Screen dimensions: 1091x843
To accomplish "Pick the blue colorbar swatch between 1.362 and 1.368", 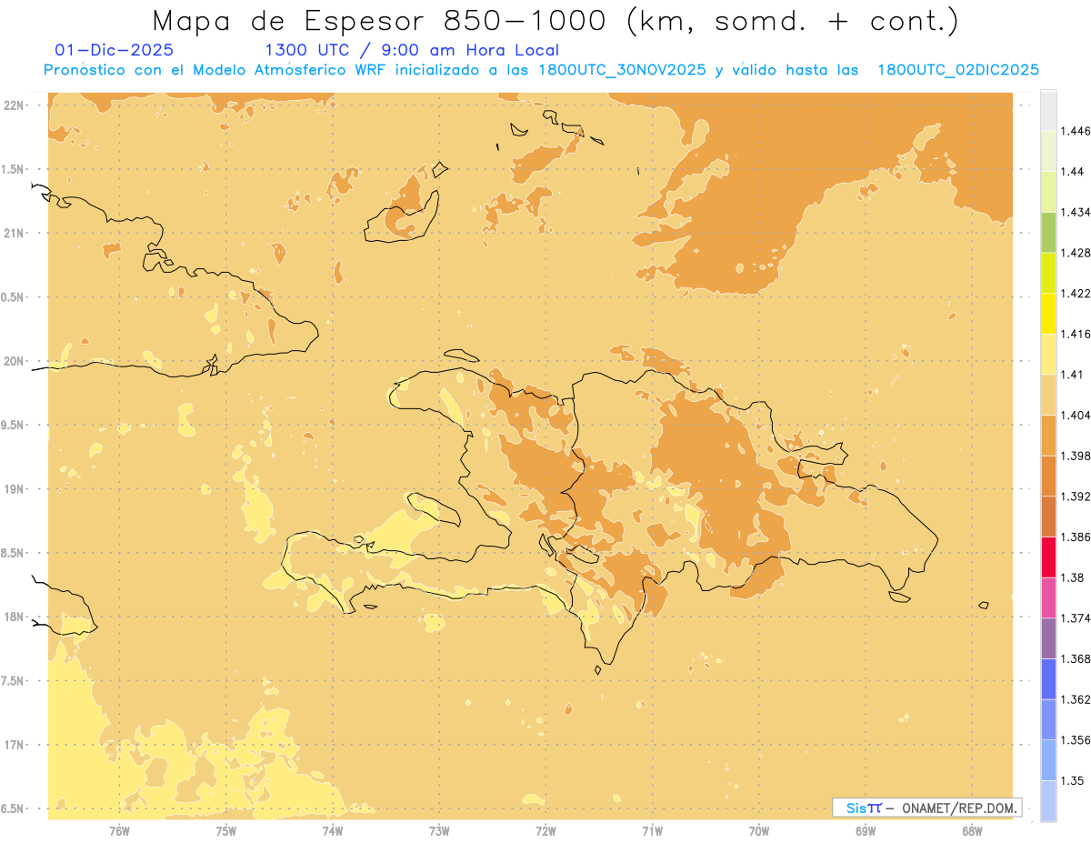I will click(x=1048, y=679).
